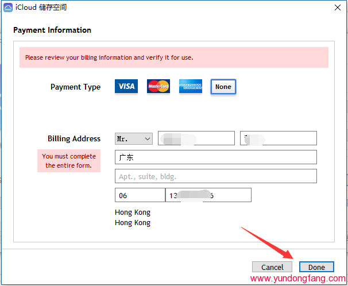Screen dimensions: 348x286
Task: Focus the phone number input field
Action: click(x=208, y=195)
